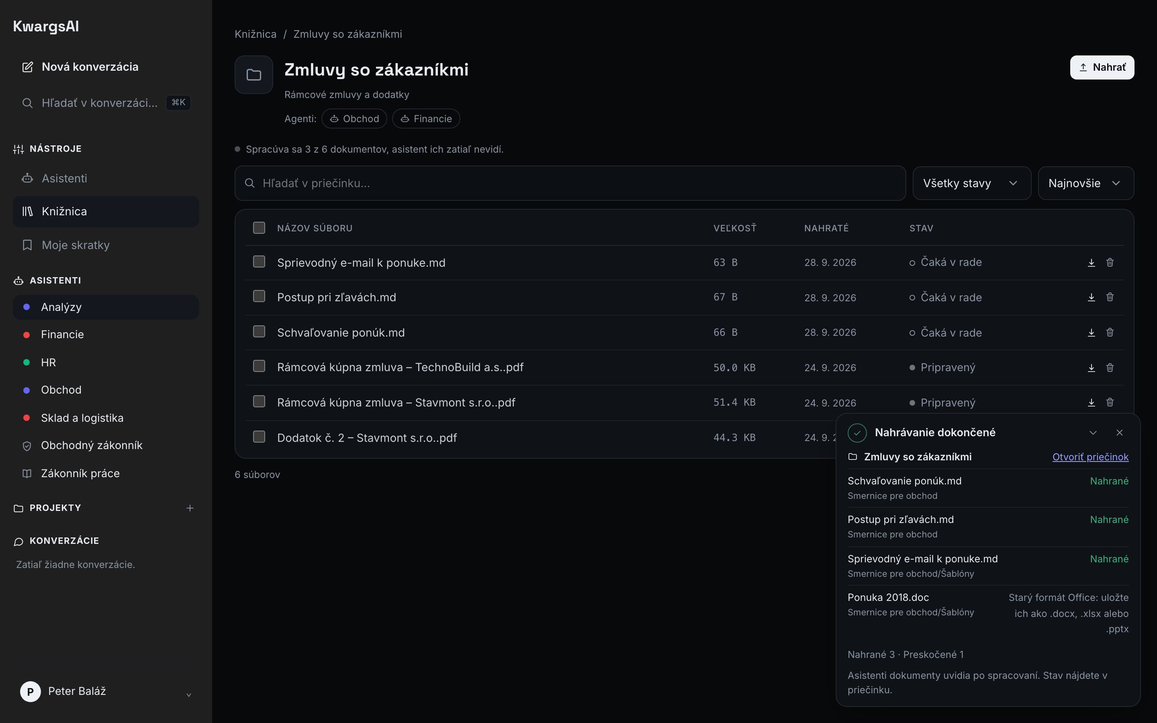Delete Schvaľovanie ponúk.md file

[1110, 332]
